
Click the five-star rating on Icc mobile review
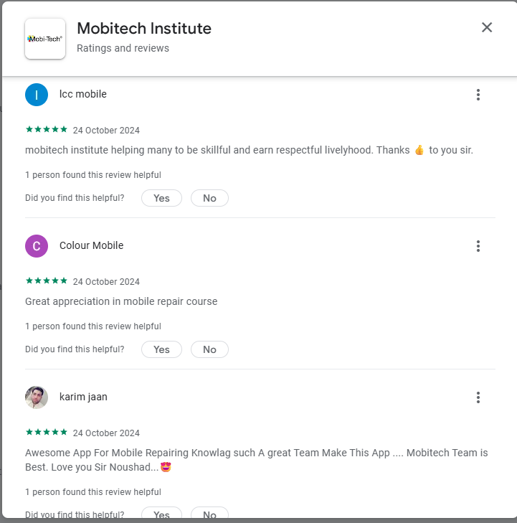[x=47, y=130]
